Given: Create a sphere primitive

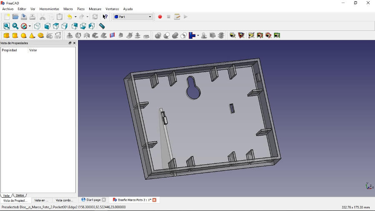Looking at the screenshot, I should 24,35.
